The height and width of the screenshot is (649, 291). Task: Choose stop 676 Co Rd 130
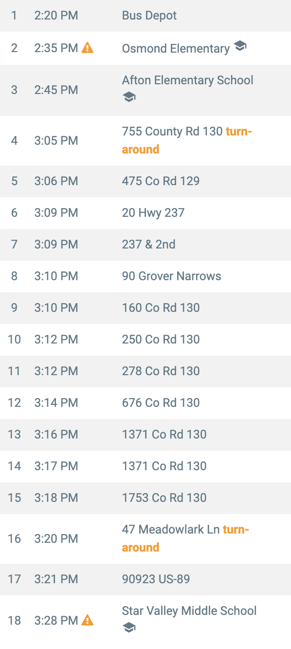coord(145,403)
